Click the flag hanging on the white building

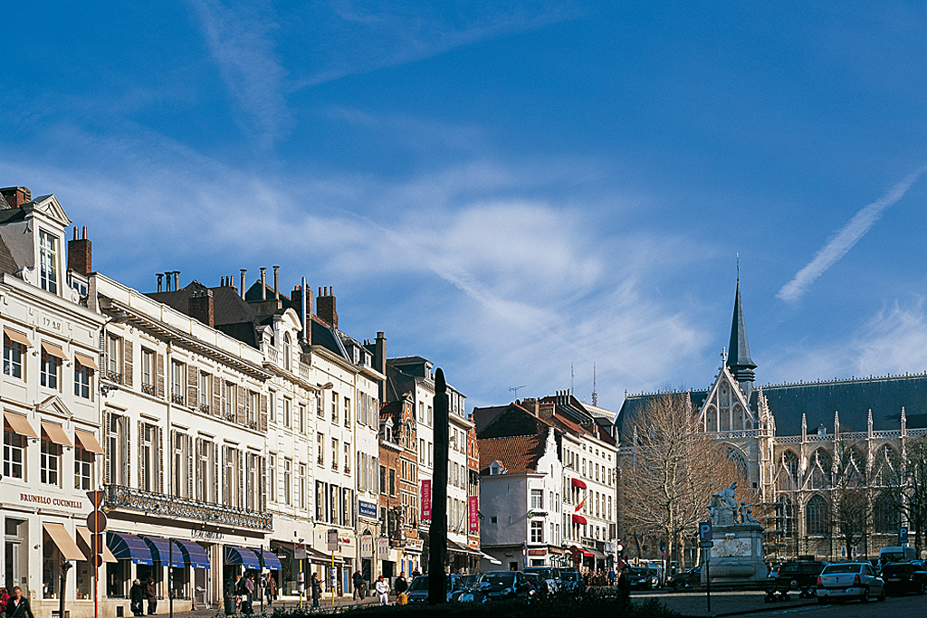(x=579, y=505)
